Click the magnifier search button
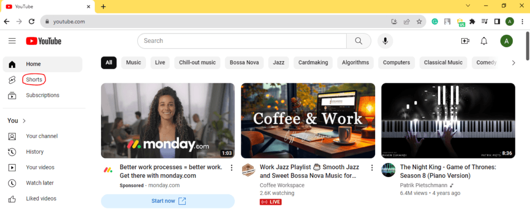Viewport: 530px width, 209px height. 359,41
